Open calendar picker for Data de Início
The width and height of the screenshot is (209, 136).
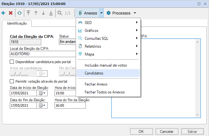pyautogui.click(x=42, y=93)
